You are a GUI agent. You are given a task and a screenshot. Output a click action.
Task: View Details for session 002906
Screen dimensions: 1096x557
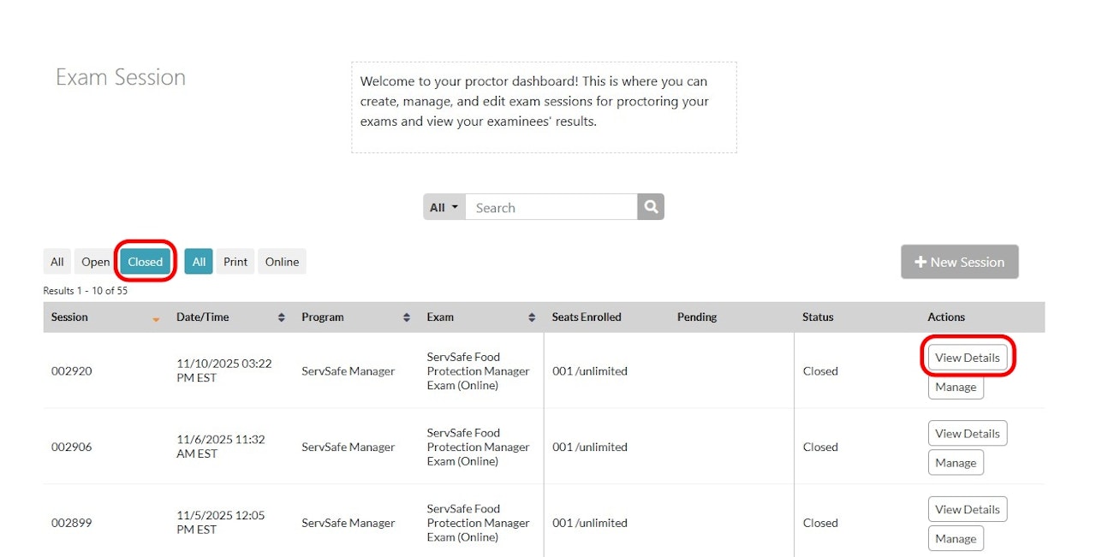pos(968,434)
